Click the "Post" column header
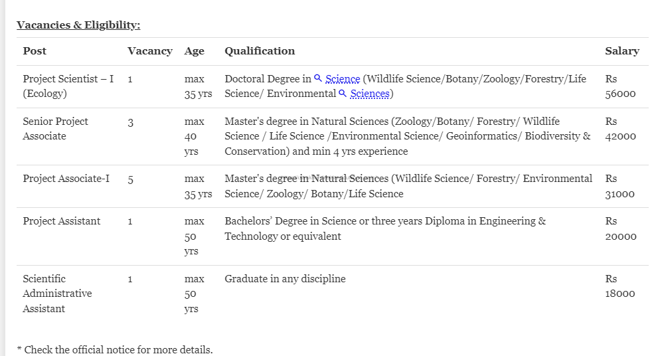This screenshot has height=356, width=658. (x=35, y=51)
